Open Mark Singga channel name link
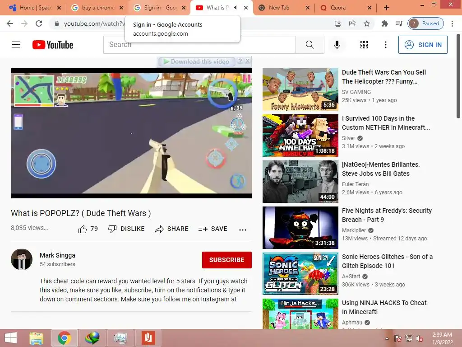The height and width of the screenshot is (347, 462). tap(57, 255)
